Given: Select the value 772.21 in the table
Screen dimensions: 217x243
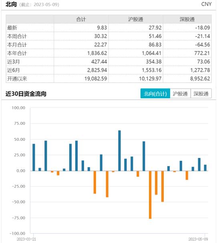Looking at the screenshot, I should [x=202, y=53].
